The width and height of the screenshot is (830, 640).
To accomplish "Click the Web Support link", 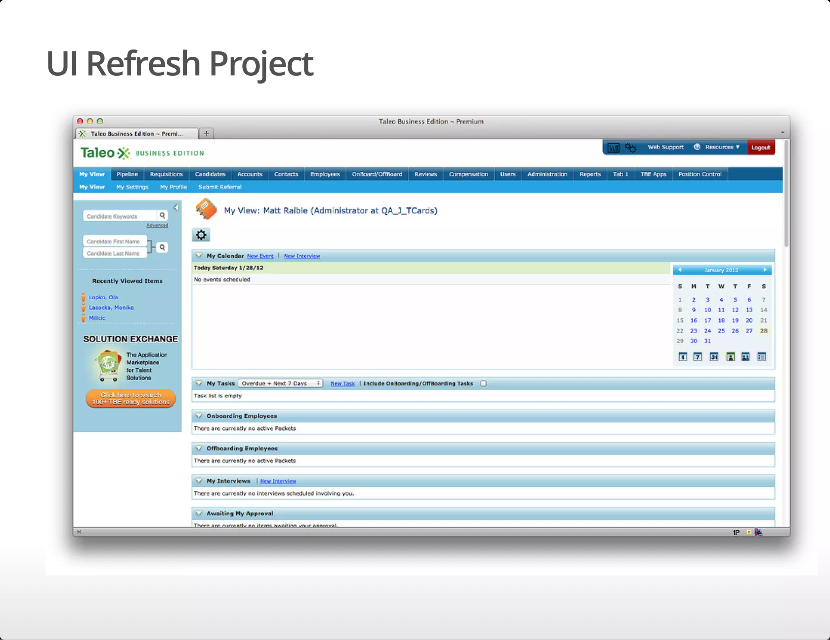I will click(666, 147).
